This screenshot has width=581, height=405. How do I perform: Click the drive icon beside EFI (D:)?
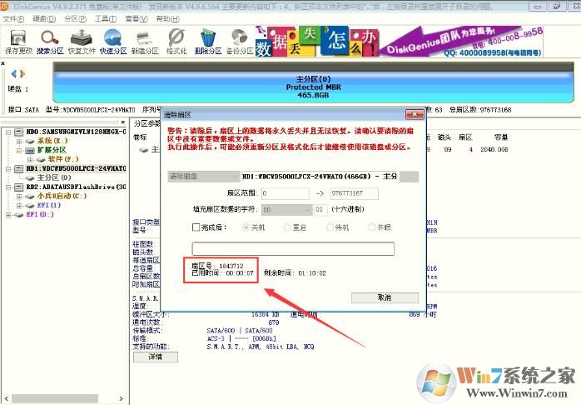point(19,215)
